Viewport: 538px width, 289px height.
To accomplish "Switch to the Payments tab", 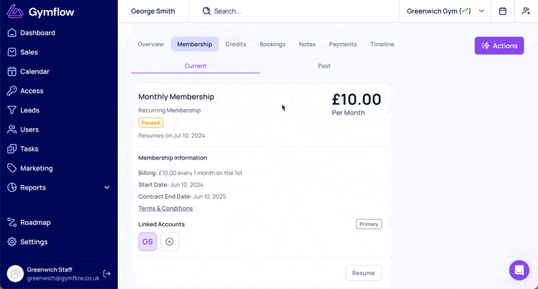I will click(343, 44).
